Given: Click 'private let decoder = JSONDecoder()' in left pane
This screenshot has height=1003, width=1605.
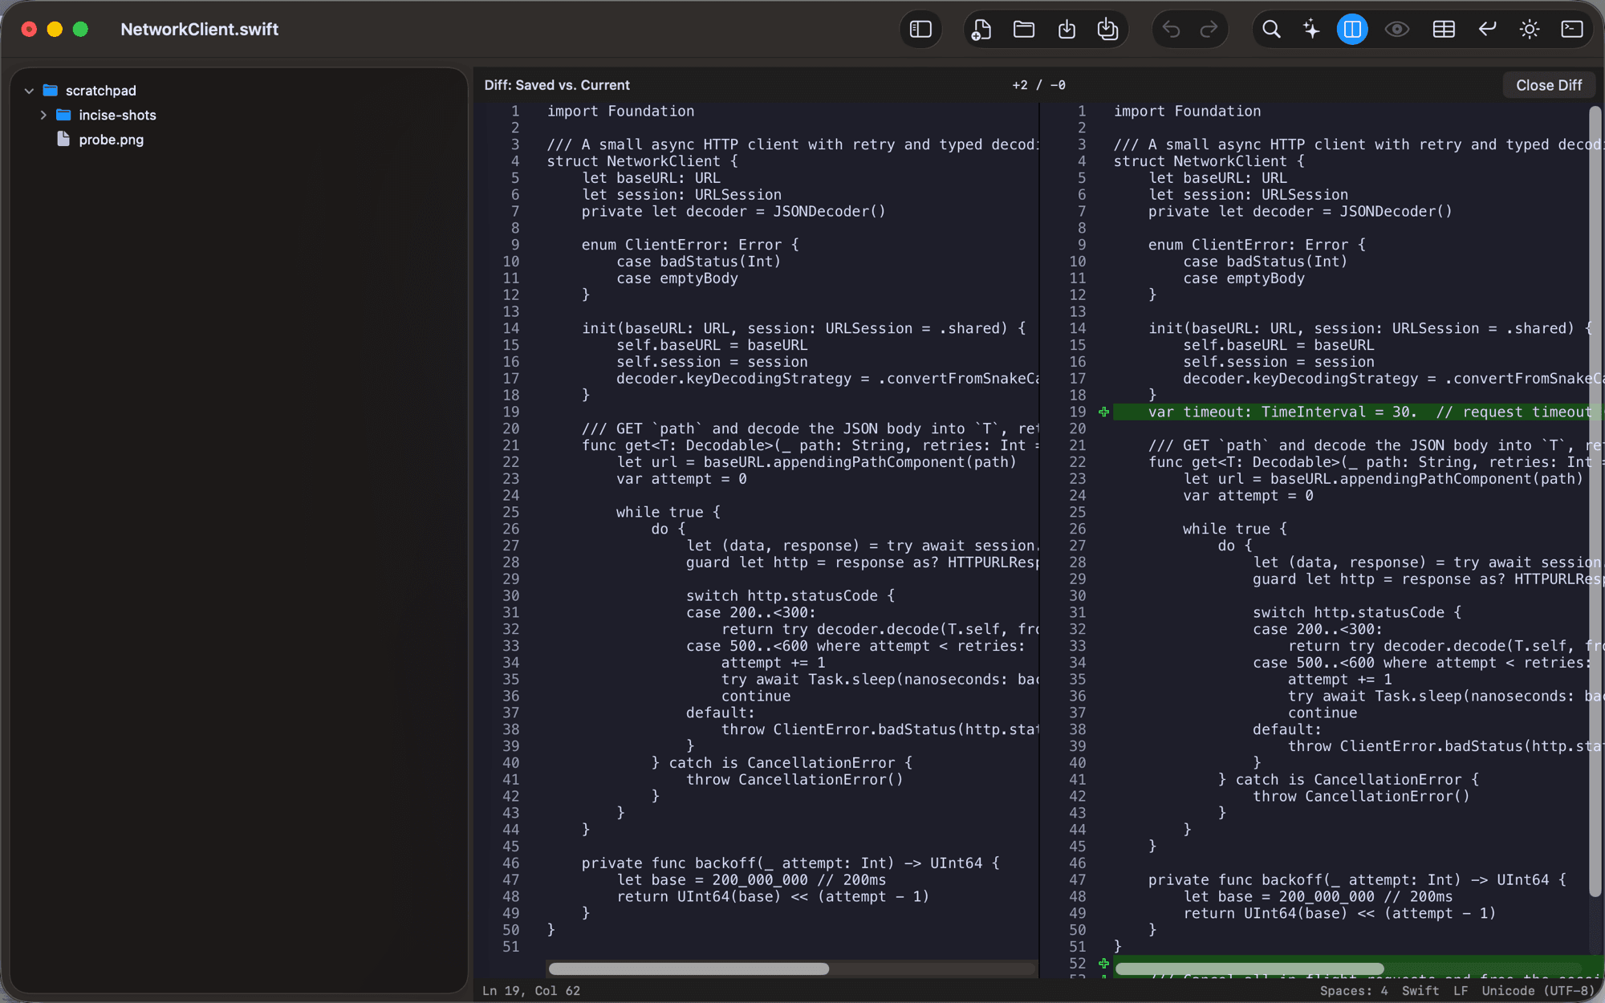Looking at the screenshot, I should 733,212.
